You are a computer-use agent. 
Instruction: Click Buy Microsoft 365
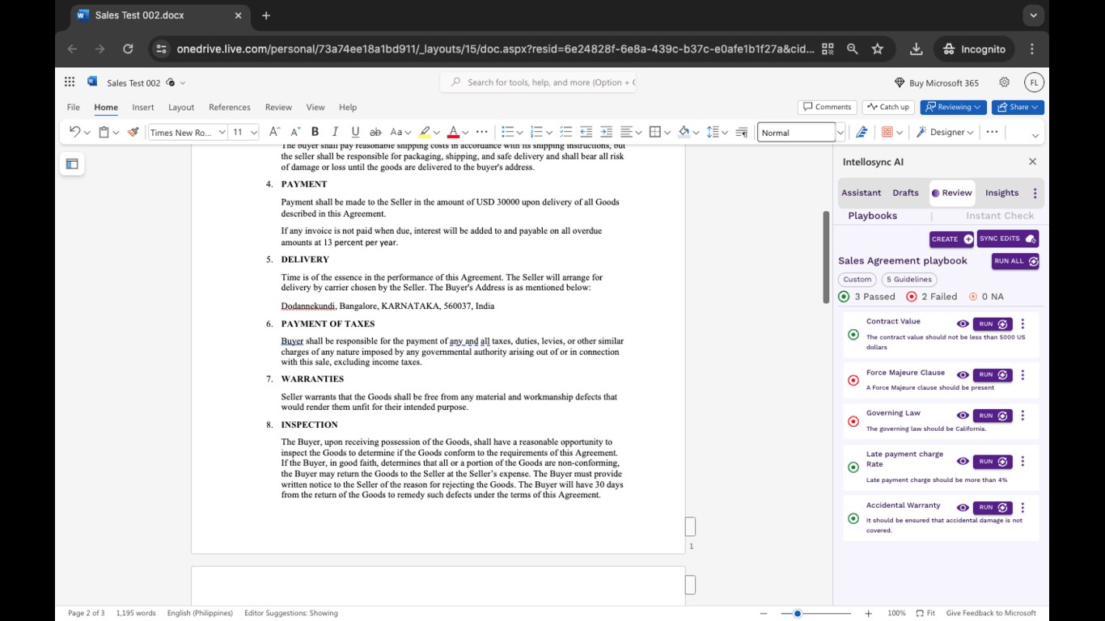(936, 82)
